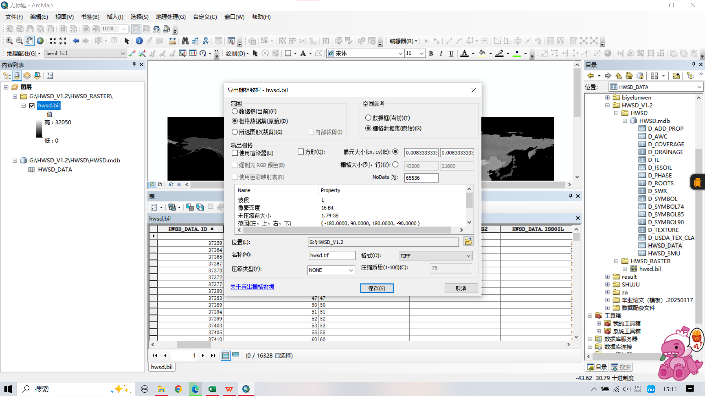This screenshot has width=705, height=396.
Task: Click the Full Extent globe icon
Action: pyautogui.click(x=40, y=41)
